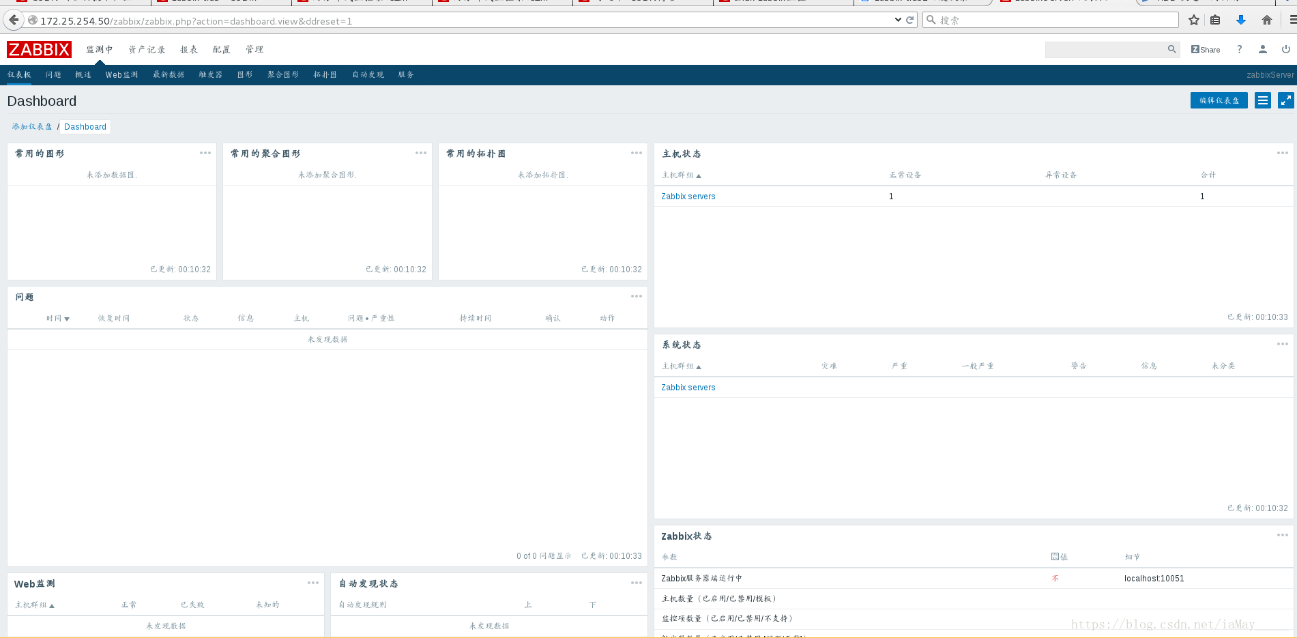Select the 自动发现 submenu tab
1297x638 pixels.
368,74
